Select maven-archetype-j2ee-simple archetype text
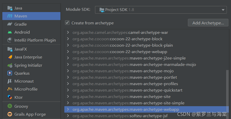The width and height of the screenshot is (231, 119). pos(129,58)
